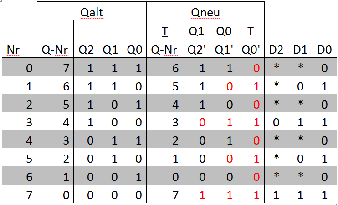Click the Q2 header under Qalt
338x205 pixels.
(x=86, y=49)
